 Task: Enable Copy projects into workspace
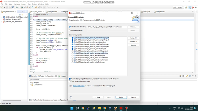click(x=70, y=81)
